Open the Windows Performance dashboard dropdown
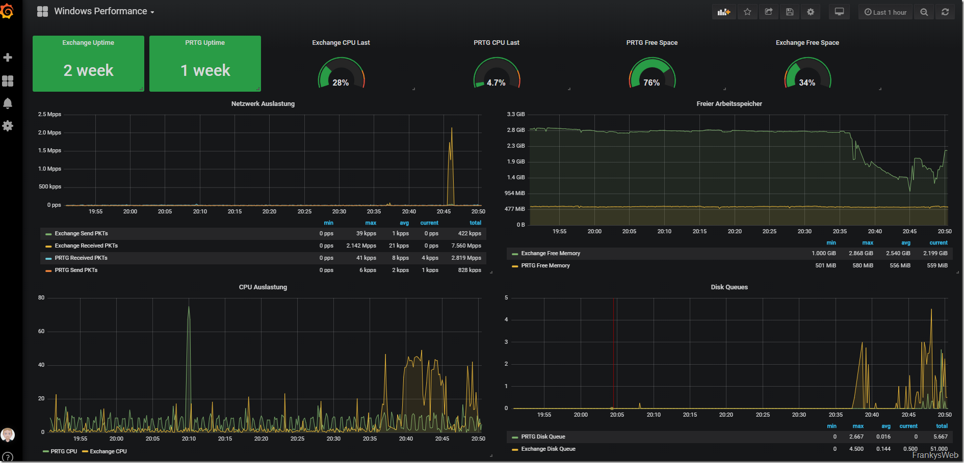This screenshot has width=964, height=463. pyautogui.click(x=104, y=11)
